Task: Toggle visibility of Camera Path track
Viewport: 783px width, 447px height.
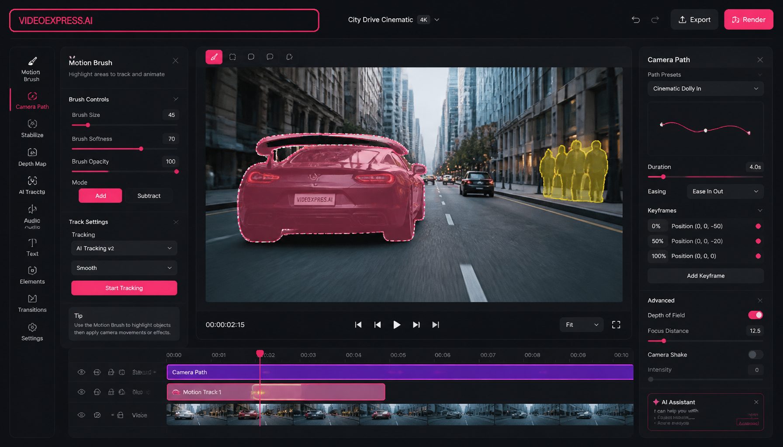Action: click(x=81, y=372)
